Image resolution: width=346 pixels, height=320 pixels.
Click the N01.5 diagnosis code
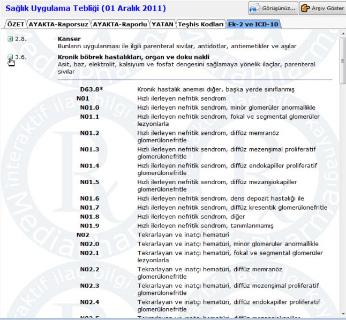point(89,182)
